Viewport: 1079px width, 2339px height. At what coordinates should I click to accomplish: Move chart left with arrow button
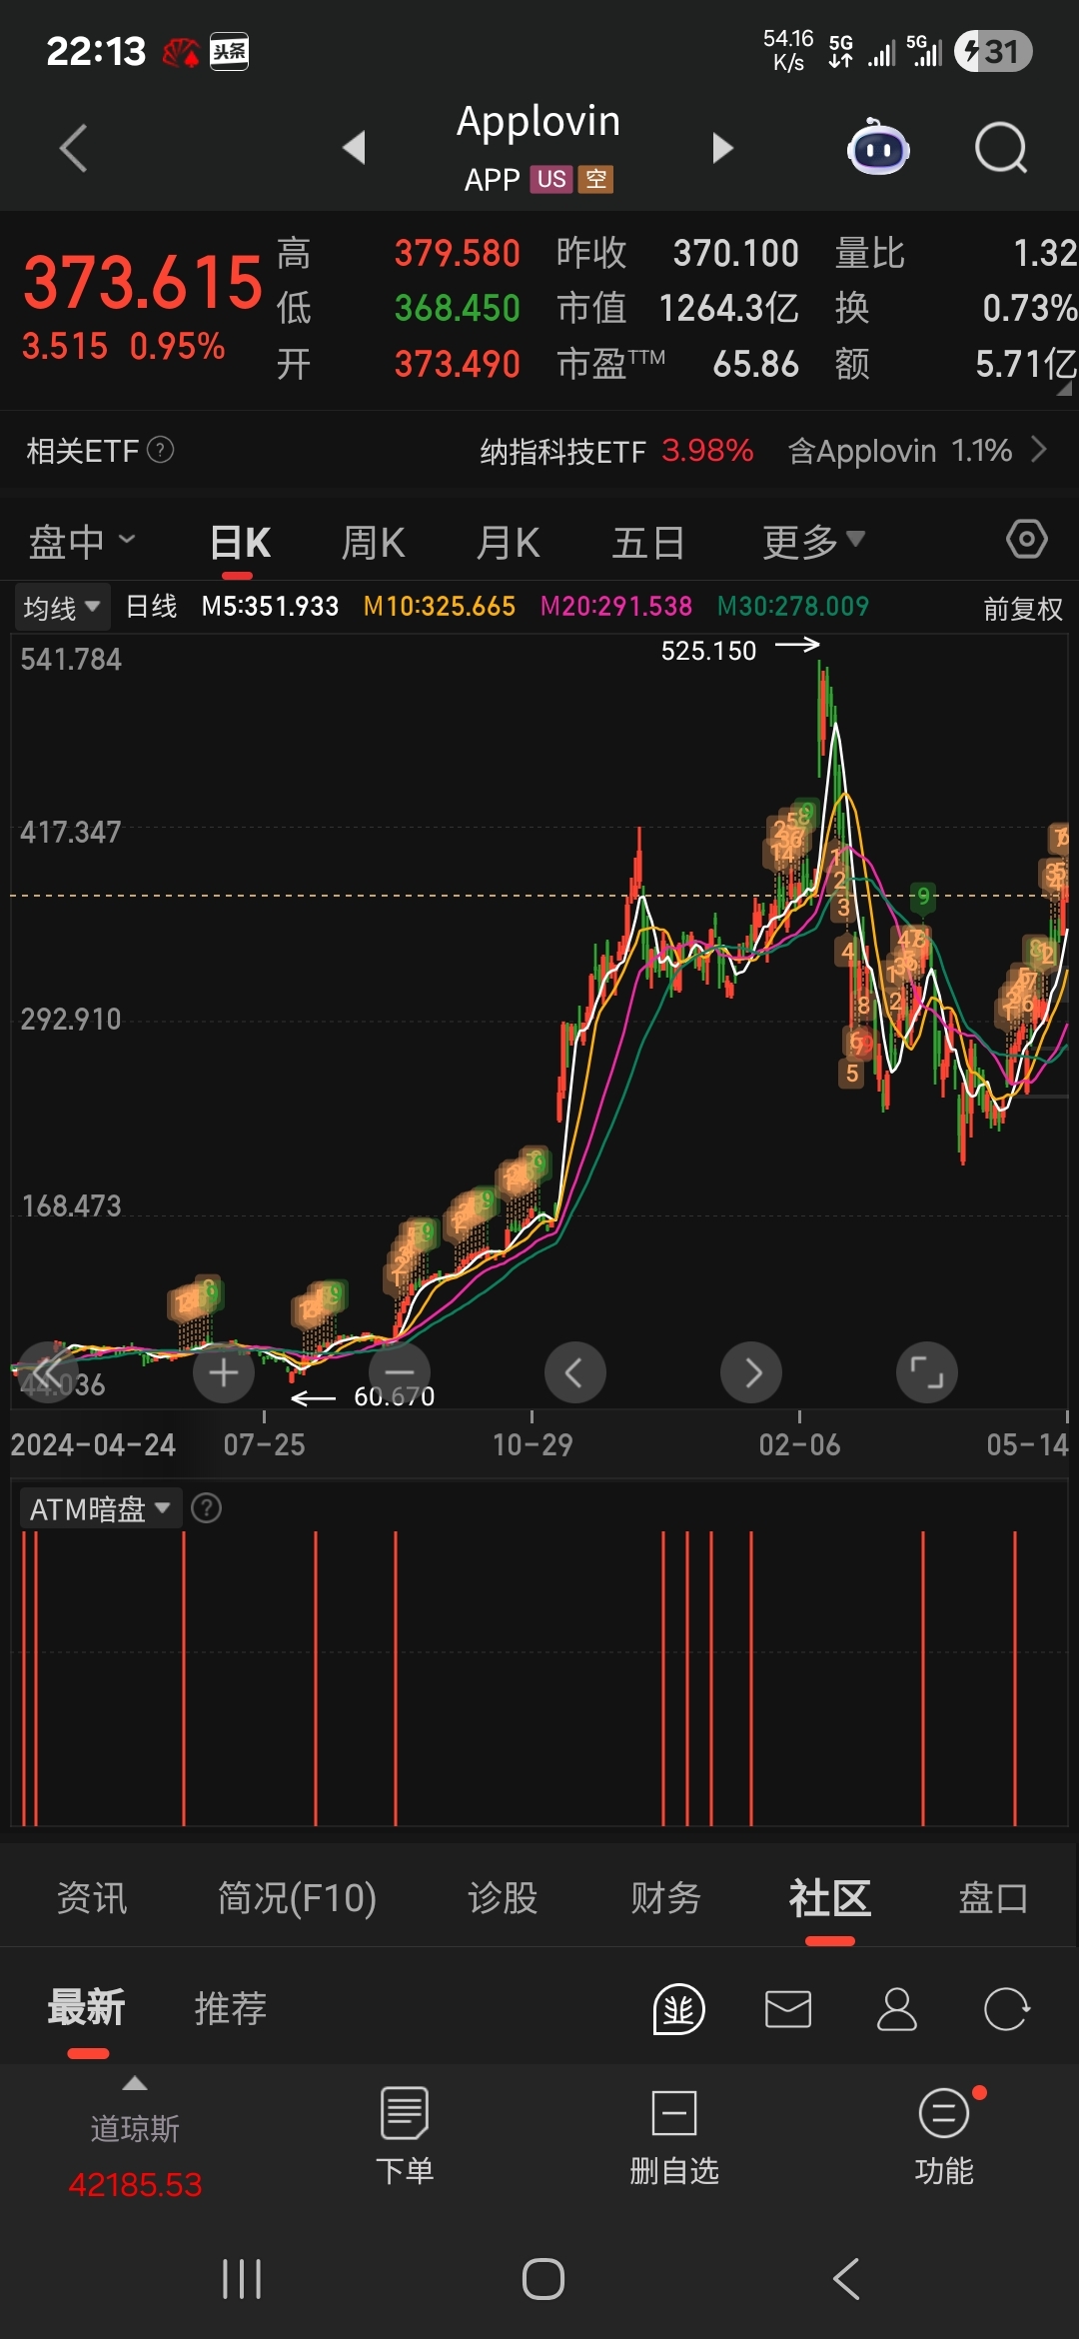pyautogui.click(x=575, y=1372)
